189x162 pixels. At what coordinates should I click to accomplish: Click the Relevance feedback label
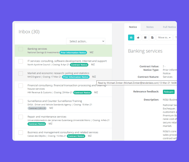pos(146,92)
